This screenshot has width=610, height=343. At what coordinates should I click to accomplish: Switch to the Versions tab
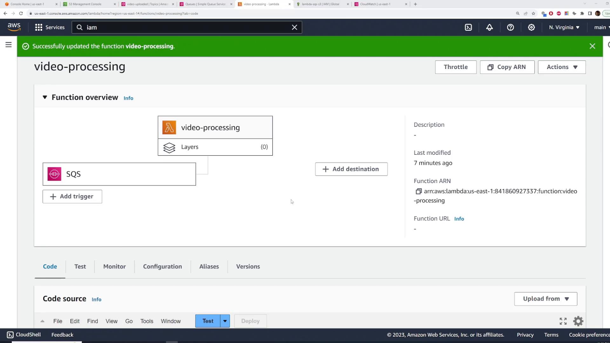click(248, 266)
